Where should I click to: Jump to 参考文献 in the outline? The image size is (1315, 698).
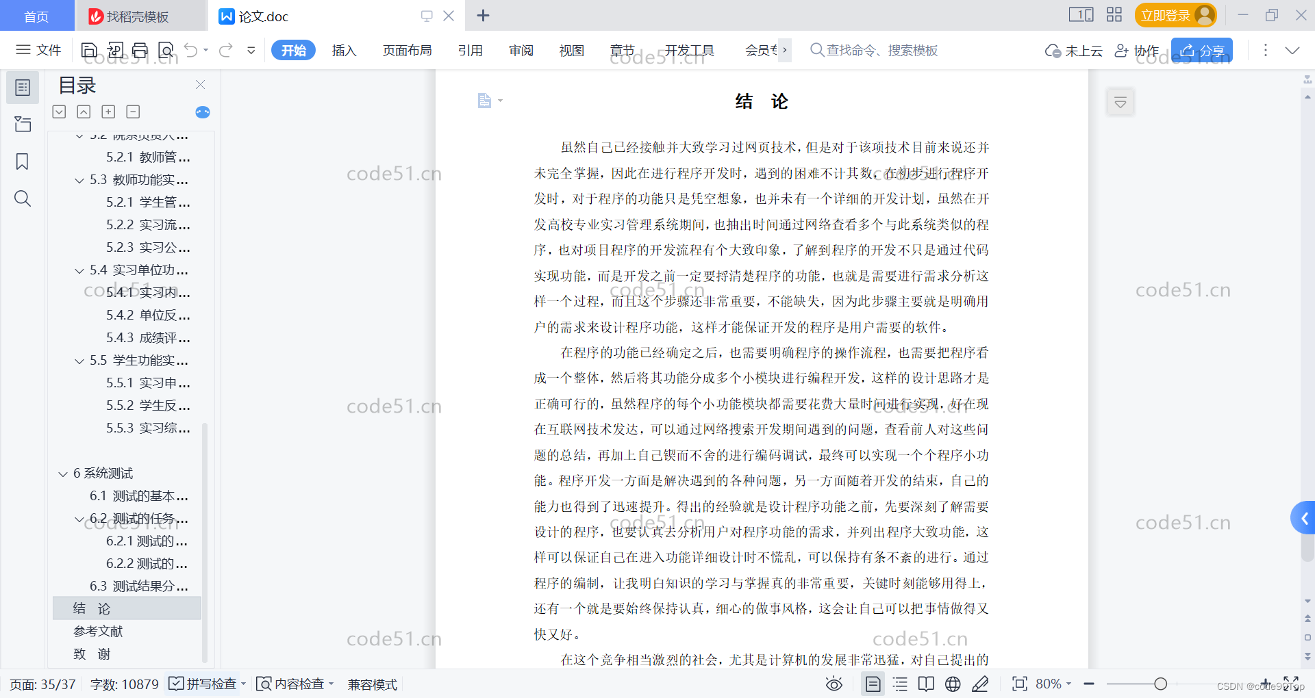coord(98,631)
